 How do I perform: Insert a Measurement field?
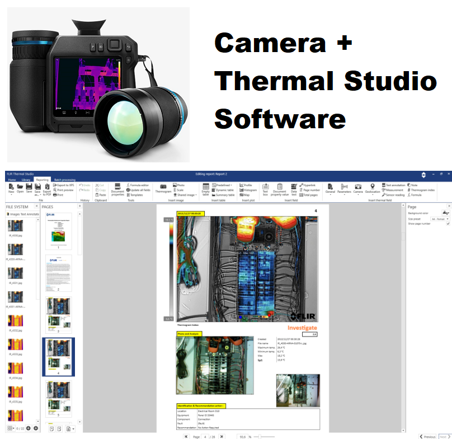tap(393, 190)
